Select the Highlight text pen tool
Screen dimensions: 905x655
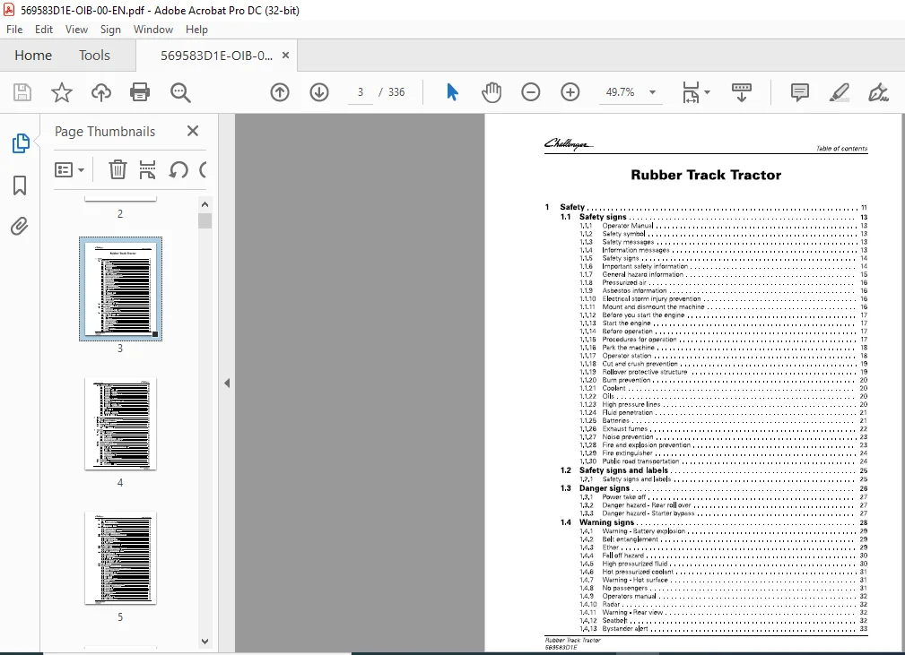click(x=839, y=92)
